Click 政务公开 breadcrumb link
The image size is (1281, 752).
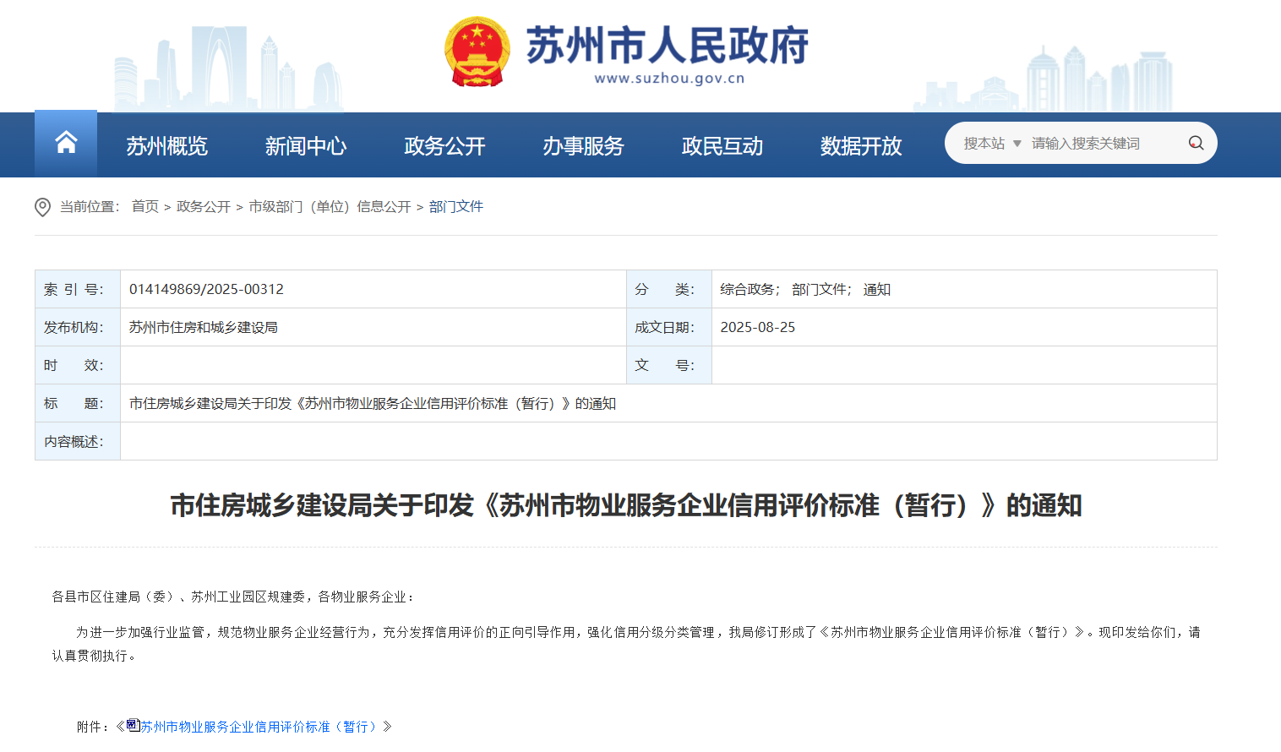click(203, 207)
